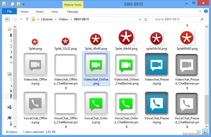Viewport: 211px width, 137px height.
Task: Click the highlighted Videochat_Online.png thumbnail
Action: pyautogui.click(x=96, y=65)
